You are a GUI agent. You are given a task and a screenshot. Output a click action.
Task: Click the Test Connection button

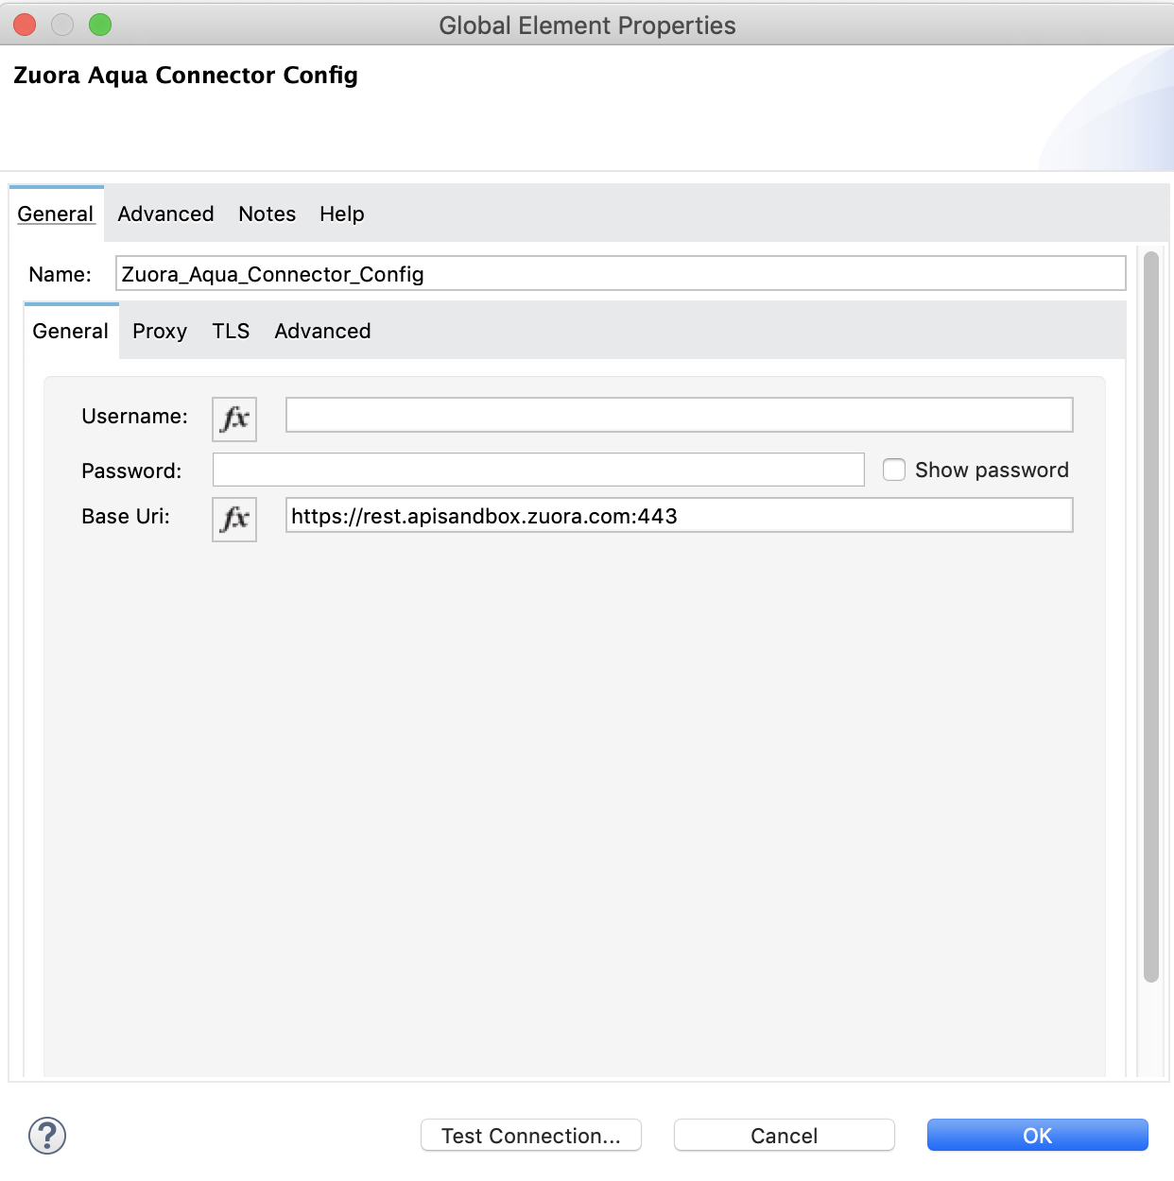[x=530, y=1136]
